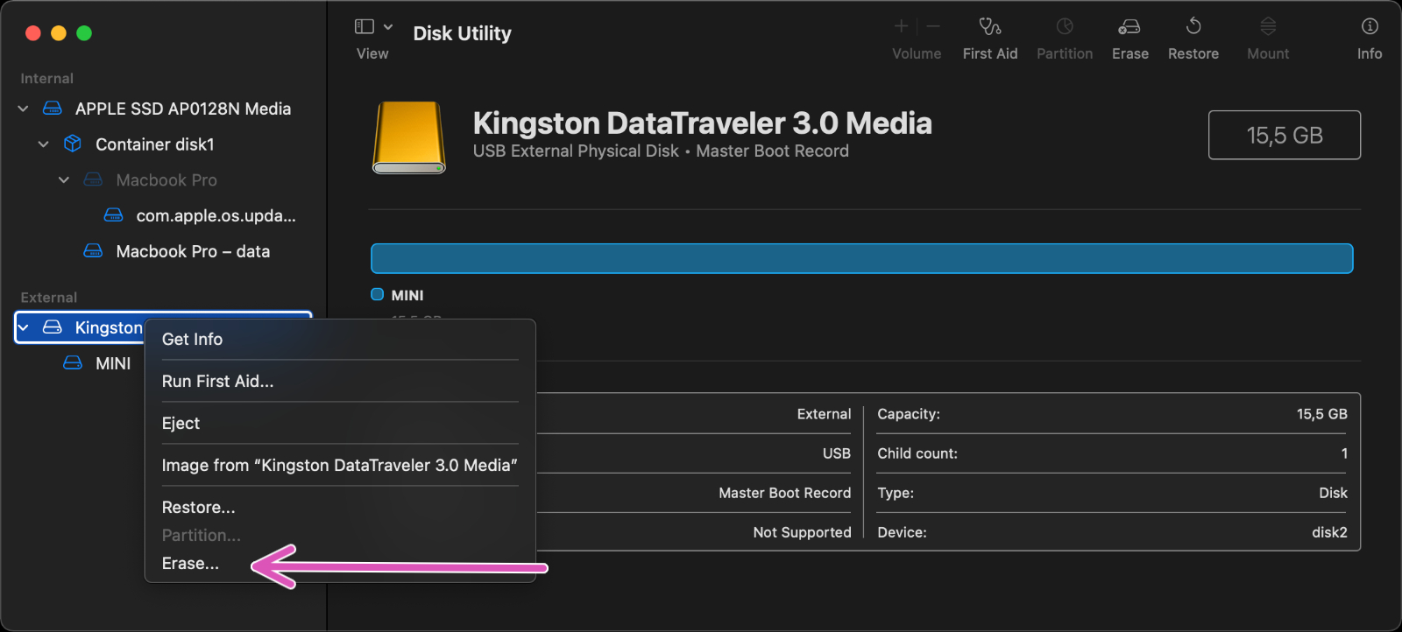Image resolution: width=1402 pixels, height=632 pixels.
Task: Choose Eject in the context menu
Action: click(x=181, y=424)
